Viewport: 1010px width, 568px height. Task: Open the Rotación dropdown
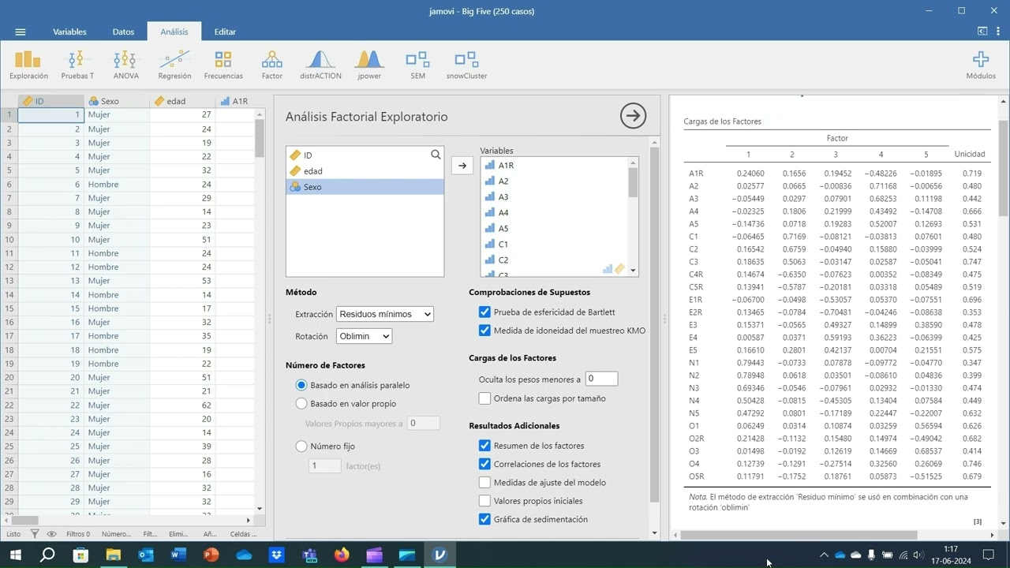point(364,336)
